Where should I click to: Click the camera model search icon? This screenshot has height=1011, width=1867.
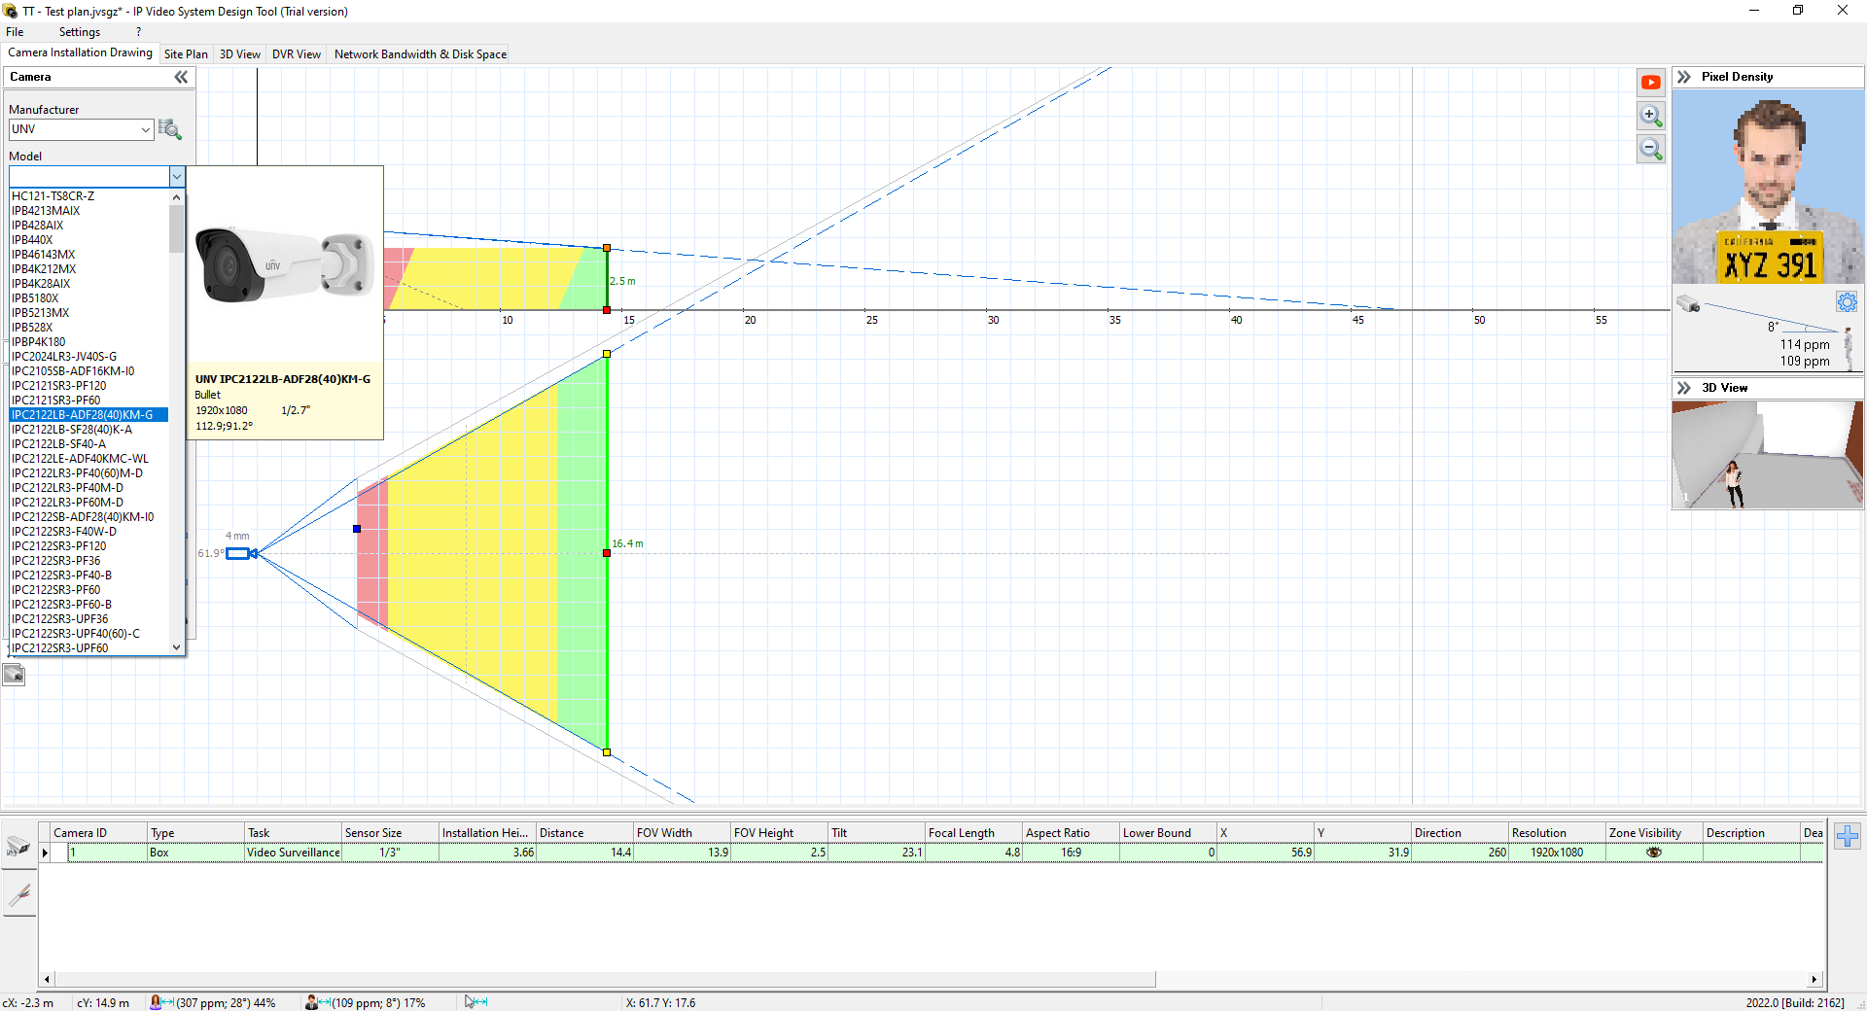(170, 129)
